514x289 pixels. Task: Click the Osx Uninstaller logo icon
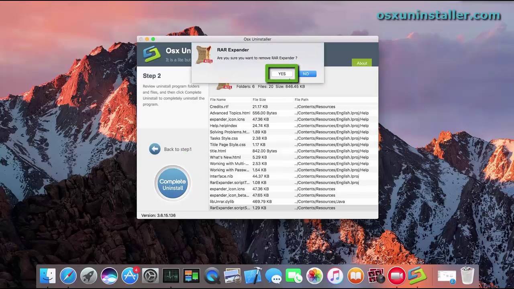152,54
